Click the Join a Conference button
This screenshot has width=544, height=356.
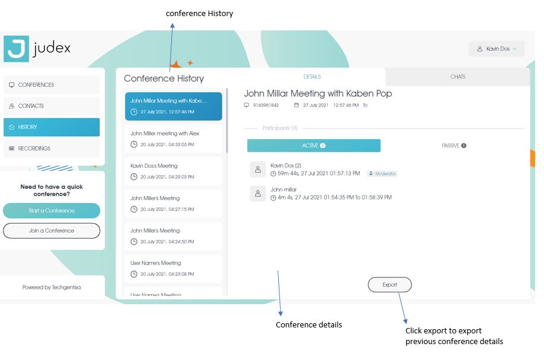coord(52,230)
